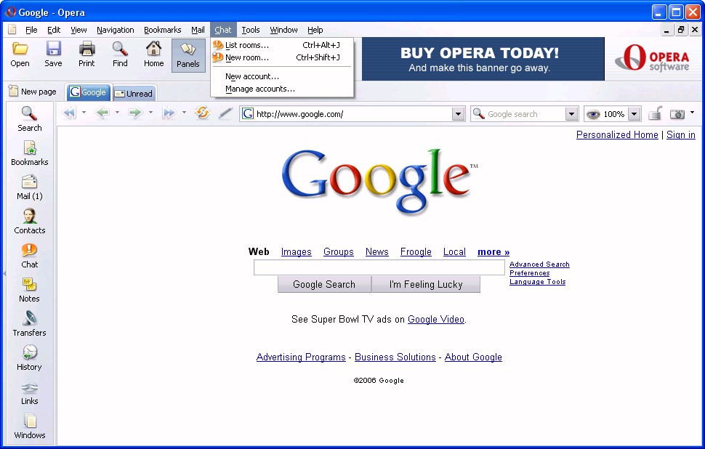The width and height of the screenshot is (705, 449).
Task: Expand the Back history dropdown arrow
Action: point(117,113)
